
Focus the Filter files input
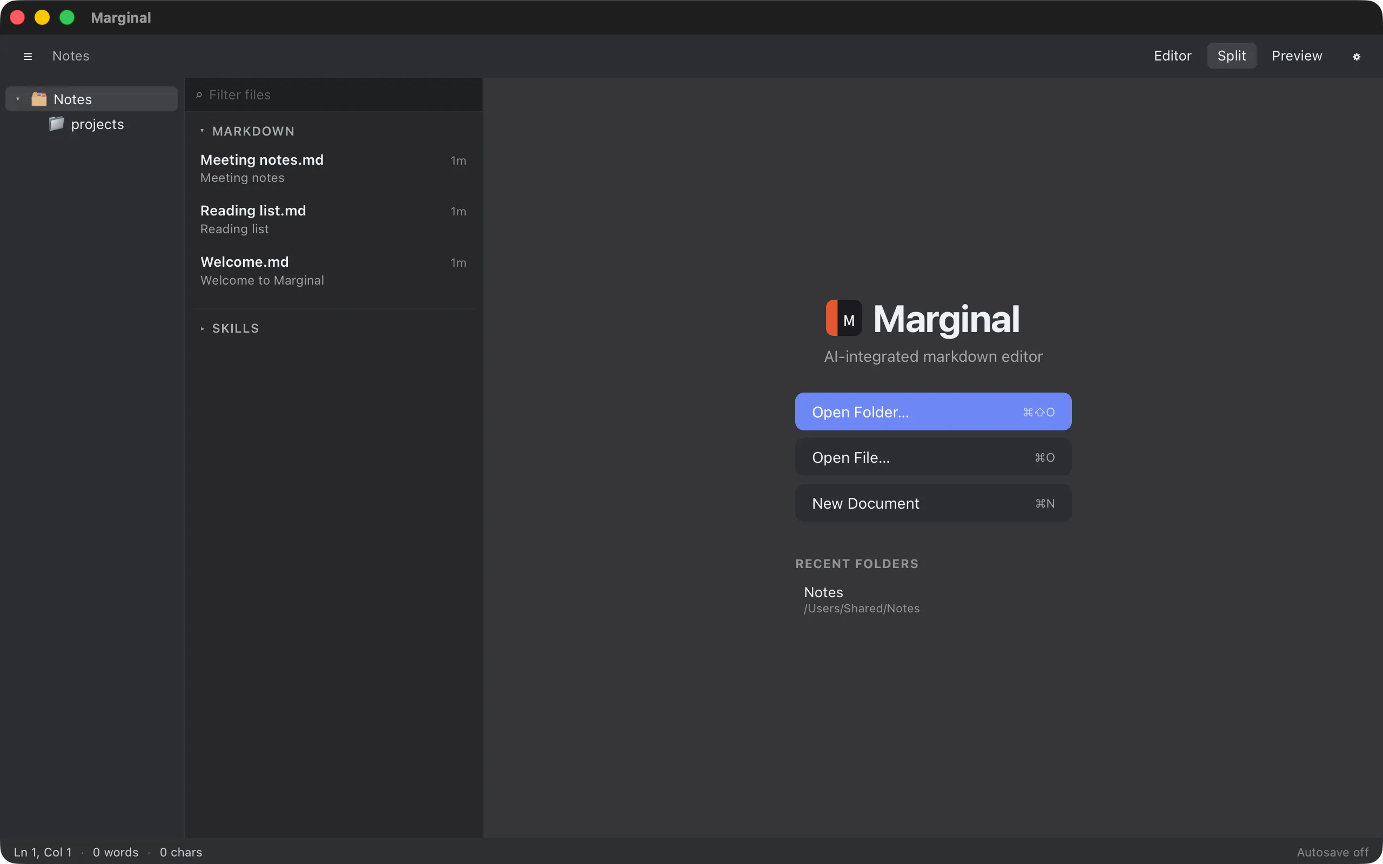tap(333, 95)
